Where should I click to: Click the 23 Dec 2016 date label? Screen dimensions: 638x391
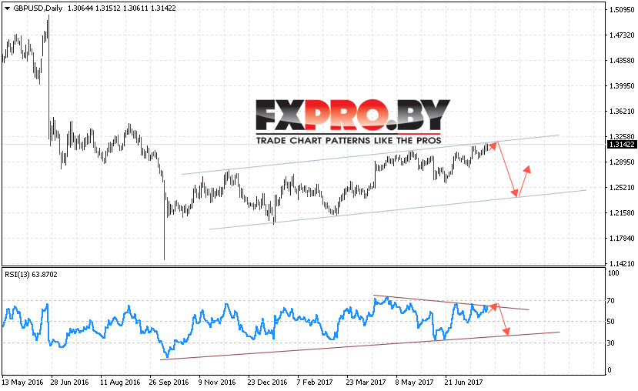[267, 383]
